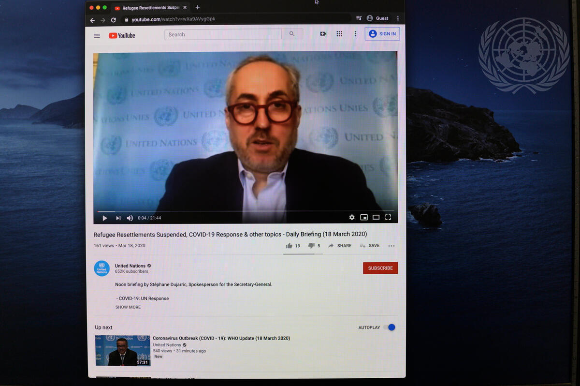Screen dimensions: 580x386
Task: Play the daily briefing video
Action: pyautogui.click(x=105, y=218)
